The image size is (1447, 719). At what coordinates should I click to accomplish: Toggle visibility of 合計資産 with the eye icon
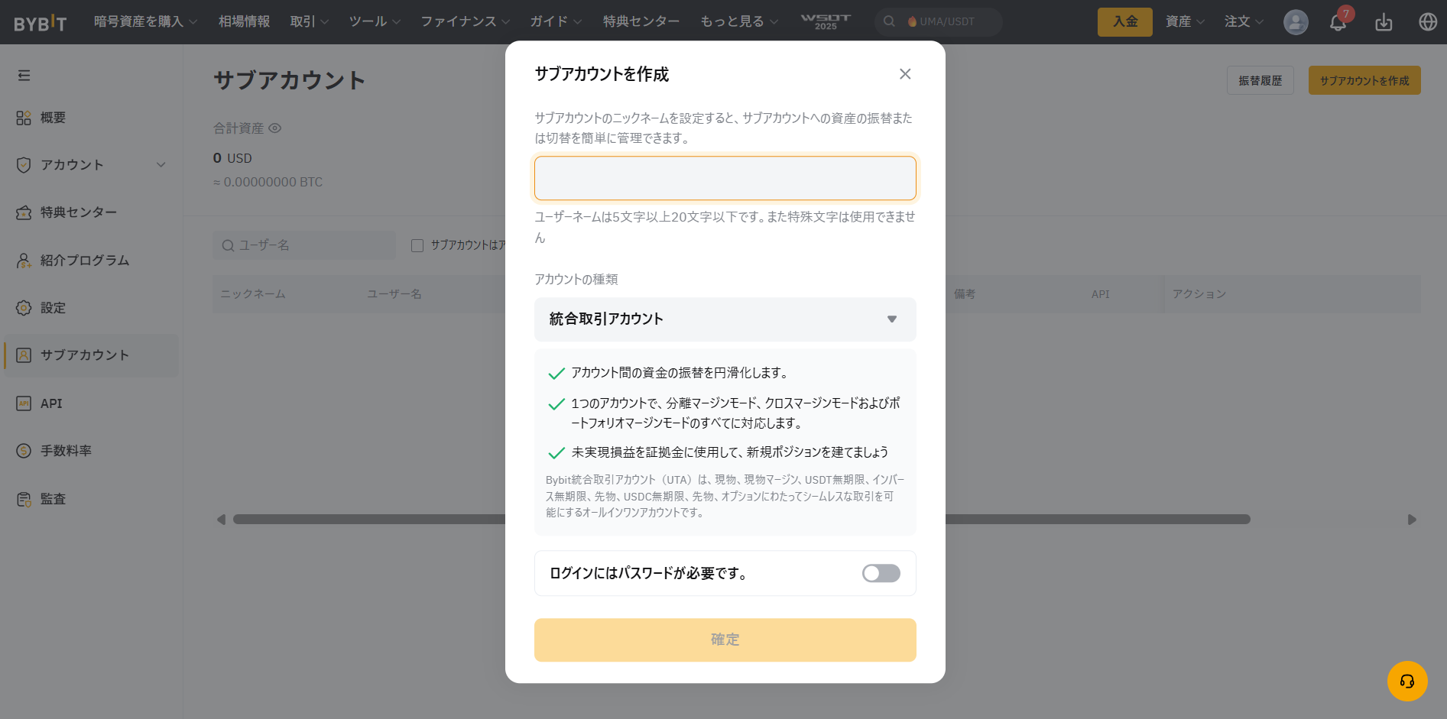click(x=275, y=128)
